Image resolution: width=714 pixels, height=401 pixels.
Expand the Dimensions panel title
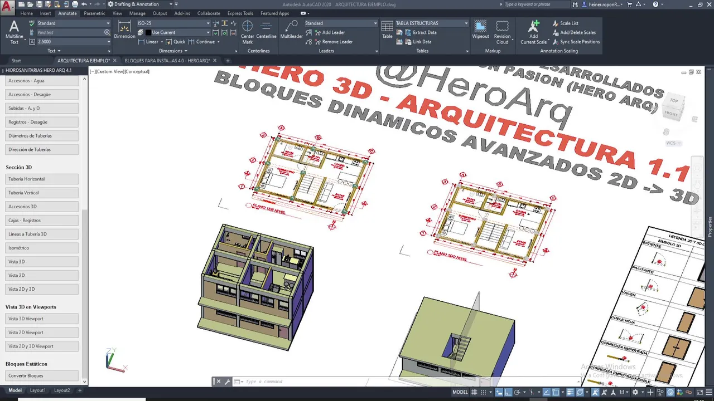coord(173,51)
